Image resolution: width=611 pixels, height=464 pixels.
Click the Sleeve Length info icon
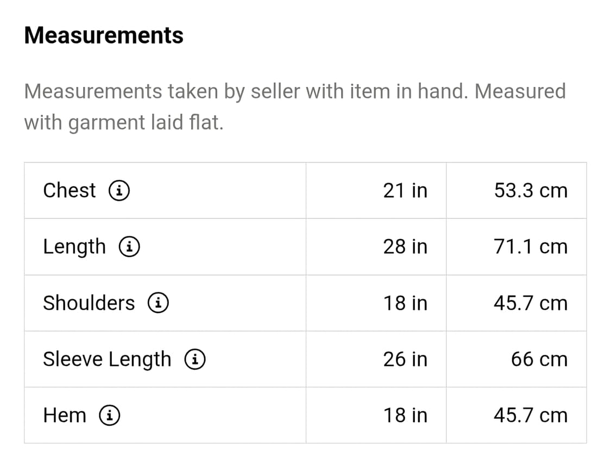click(x=194, y=359)
